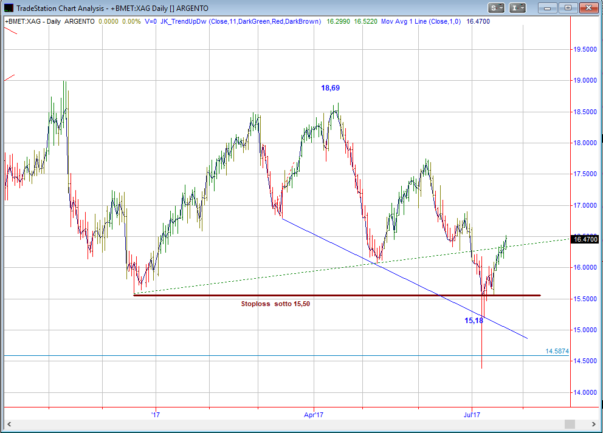Select the 18,69 peak annotation
Viewport: 603px width, 433px height.
click(330, 88)
